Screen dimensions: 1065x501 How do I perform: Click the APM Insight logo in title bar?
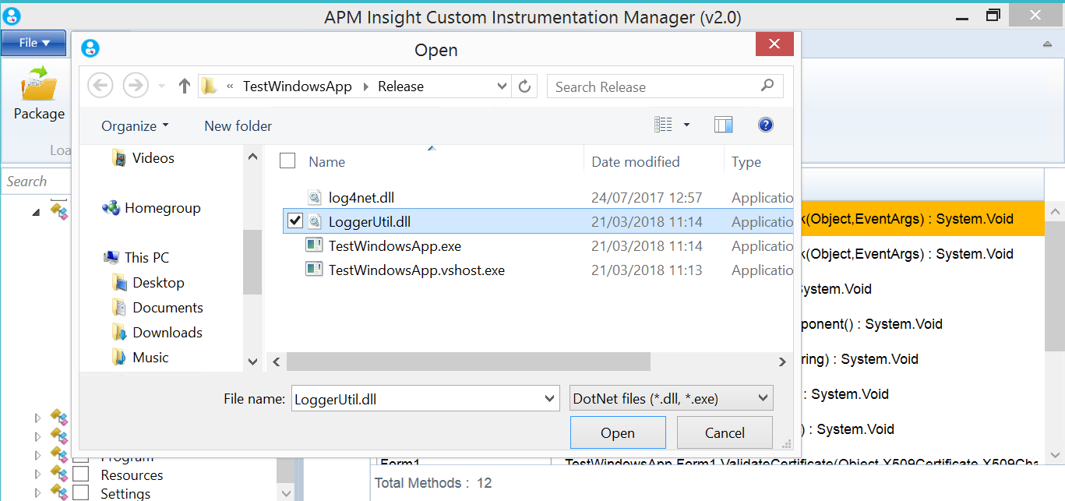[x=12, y=15]
